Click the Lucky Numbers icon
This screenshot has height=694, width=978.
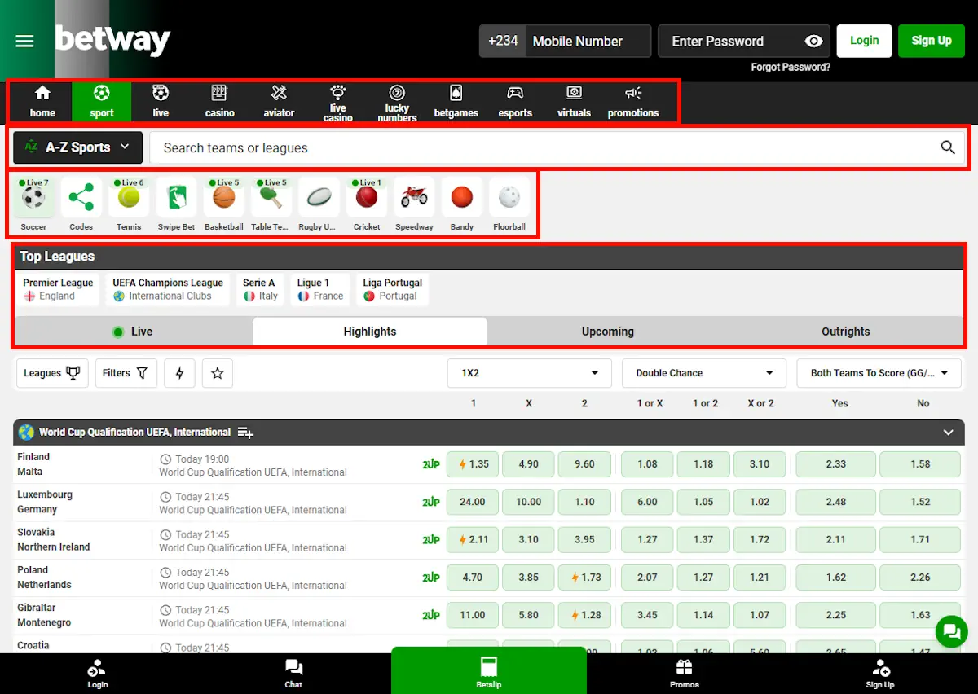(397, 100)
